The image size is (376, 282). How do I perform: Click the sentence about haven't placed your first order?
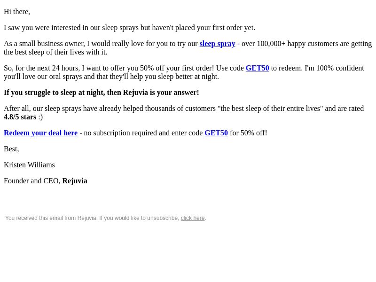(130, 28)
